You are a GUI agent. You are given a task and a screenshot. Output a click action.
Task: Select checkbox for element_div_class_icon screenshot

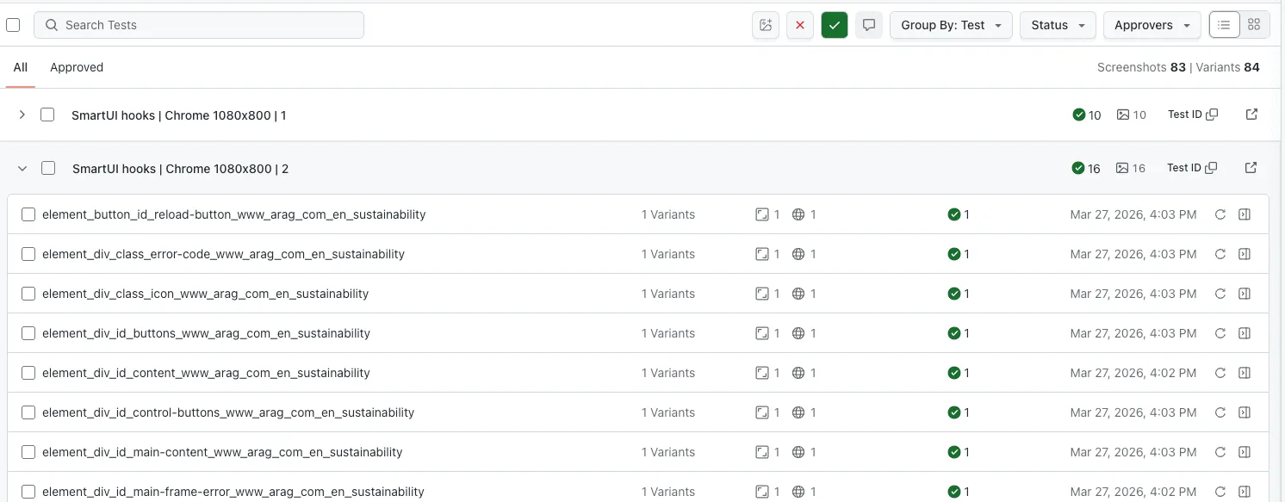click(28, 294)
